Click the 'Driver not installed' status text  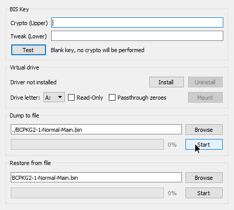click(x=33, y=82)
